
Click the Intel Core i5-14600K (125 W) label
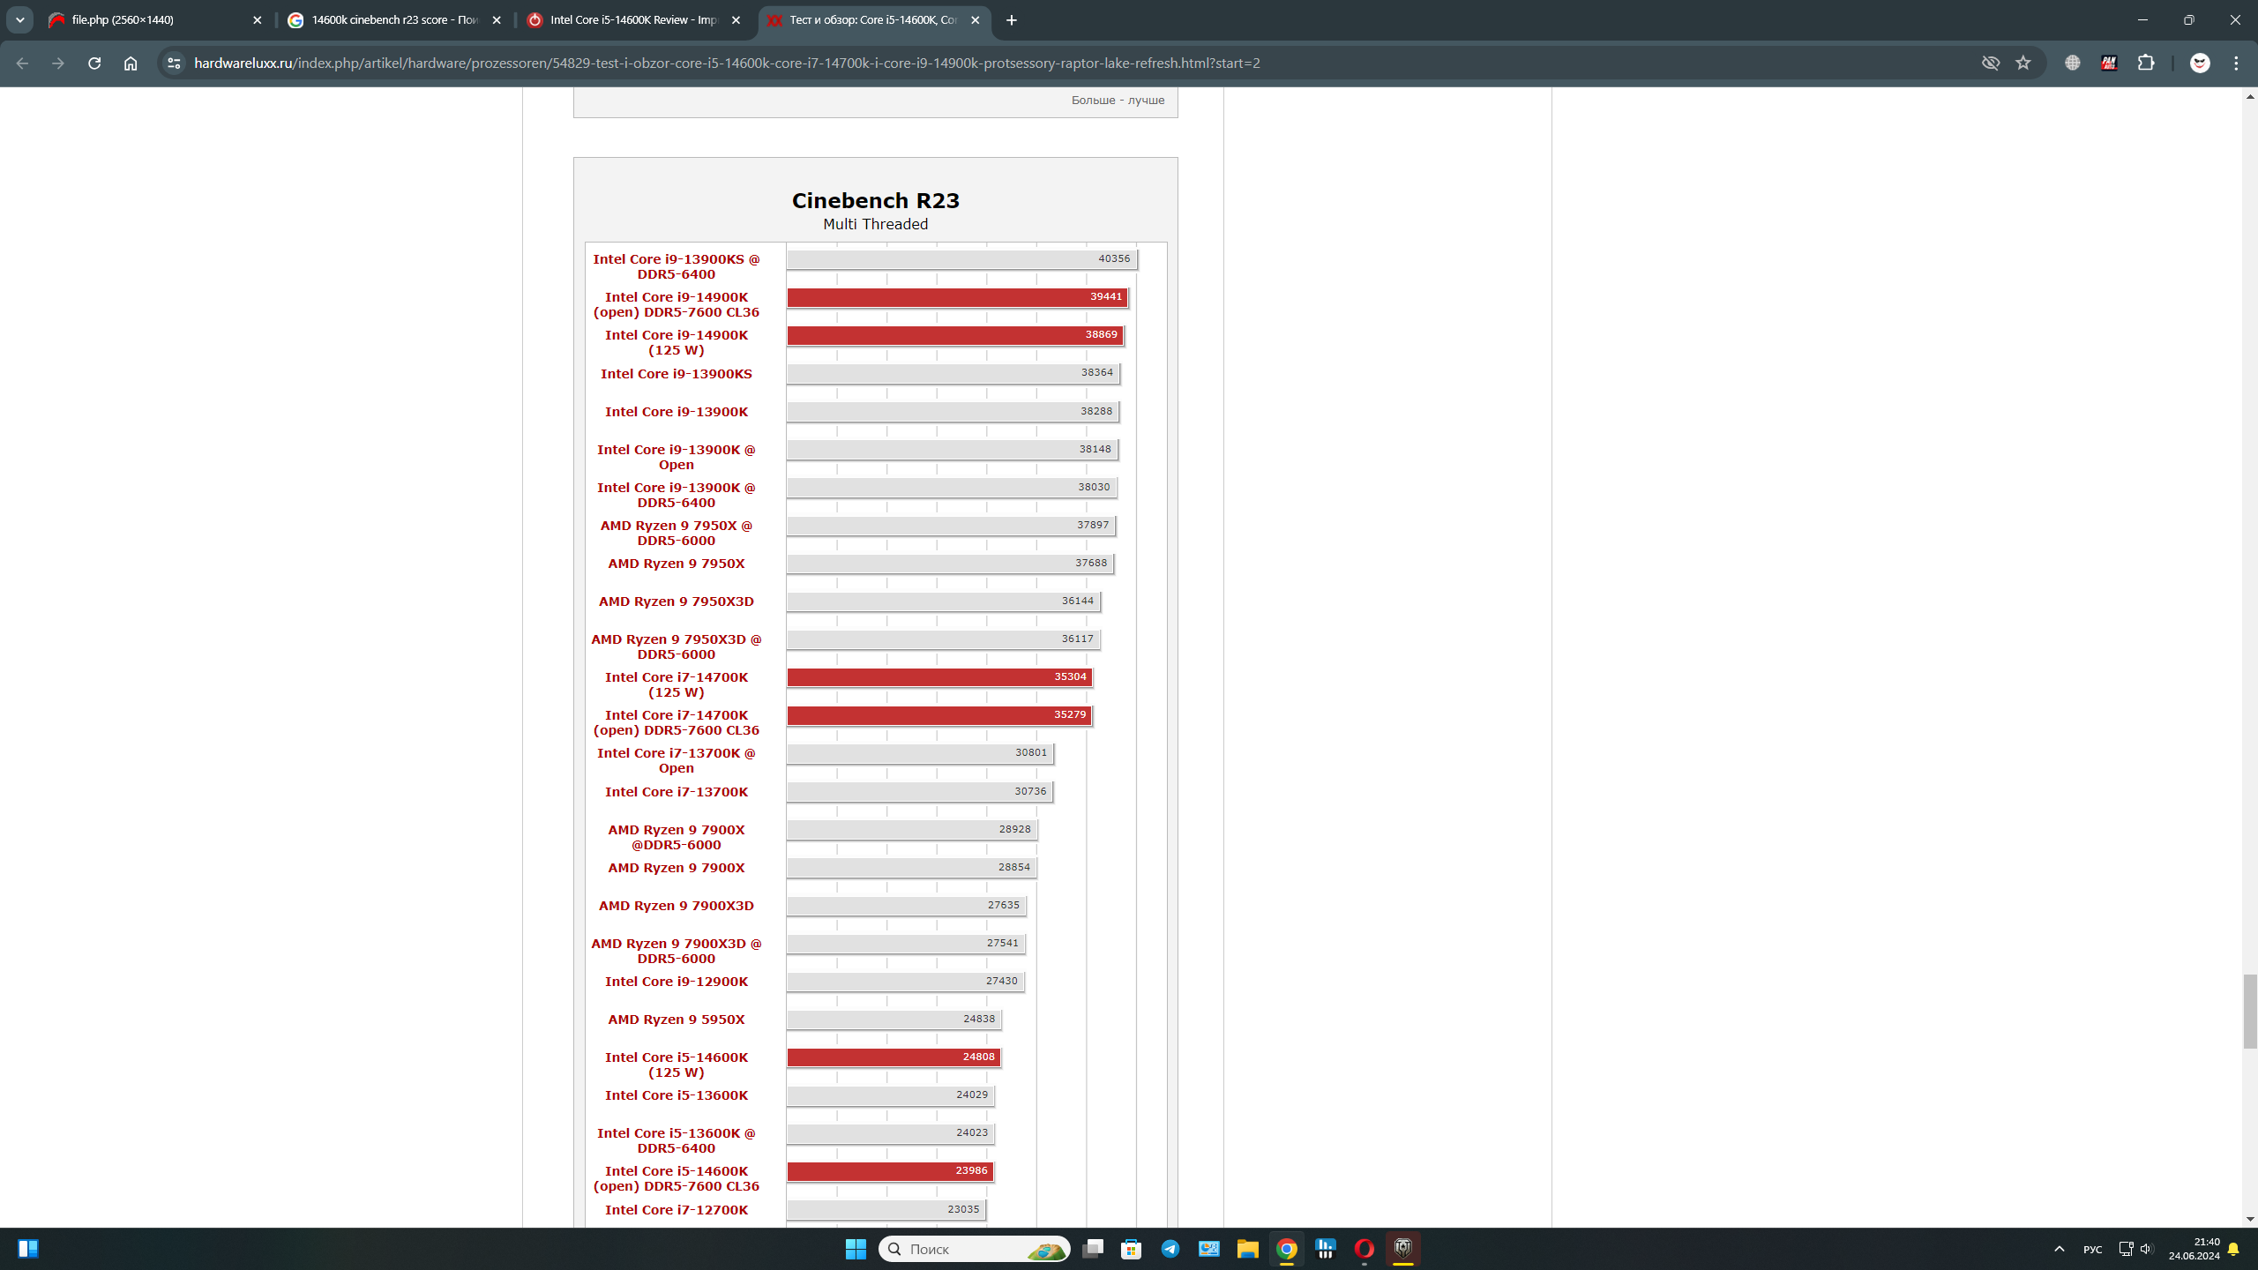coord(676,1065)
